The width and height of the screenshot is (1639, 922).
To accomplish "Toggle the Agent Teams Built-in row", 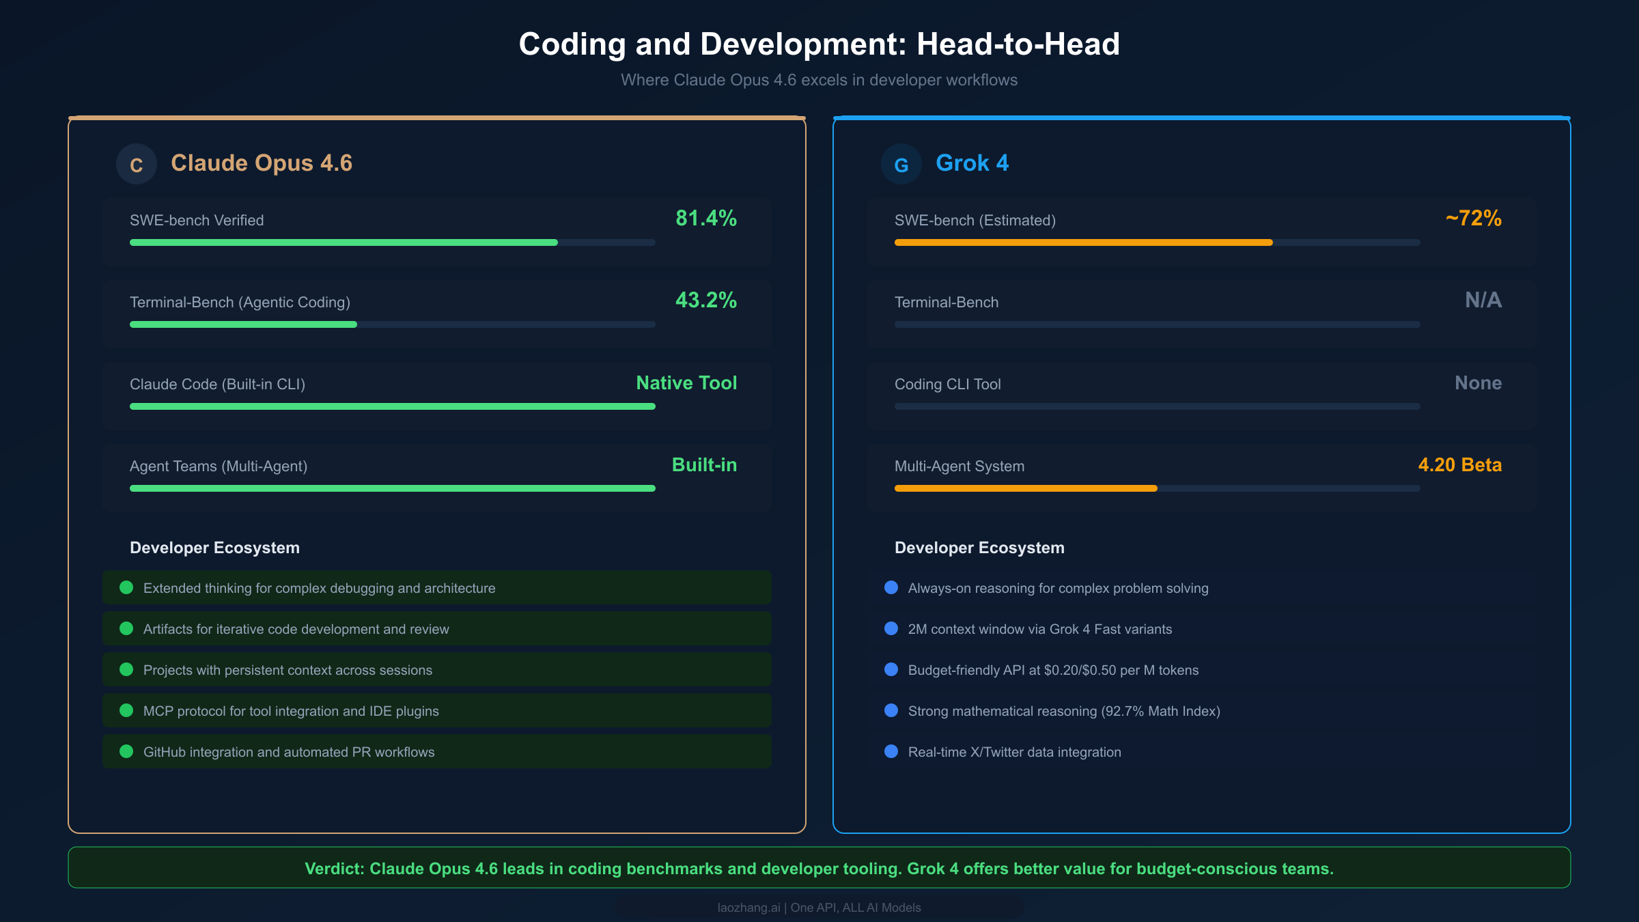I will (x=436, y=477).
